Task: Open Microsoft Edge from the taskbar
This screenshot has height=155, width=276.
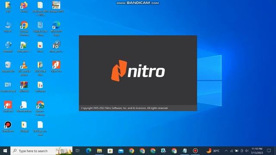Action: [x=88, y=151]
